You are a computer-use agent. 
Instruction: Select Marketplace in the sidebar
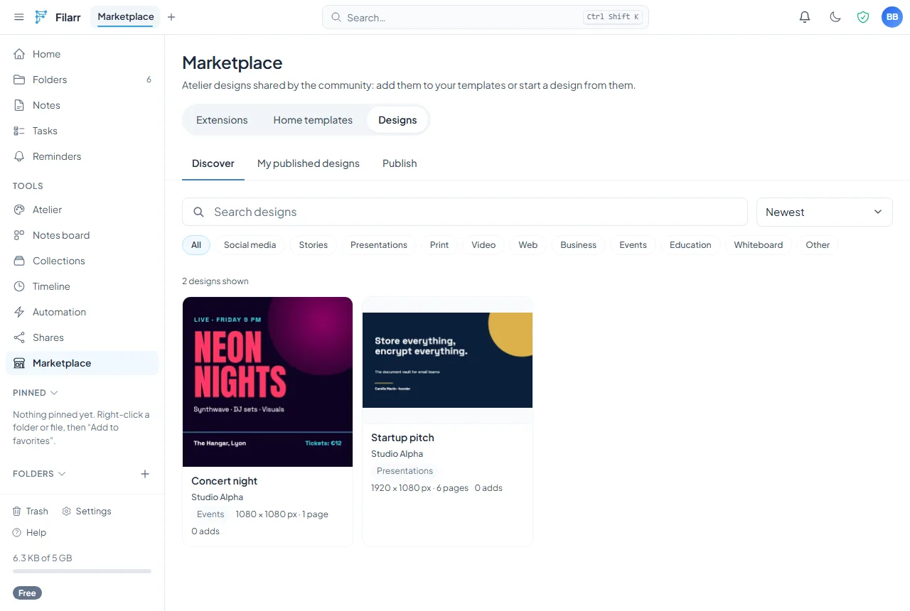pos(82,363)
